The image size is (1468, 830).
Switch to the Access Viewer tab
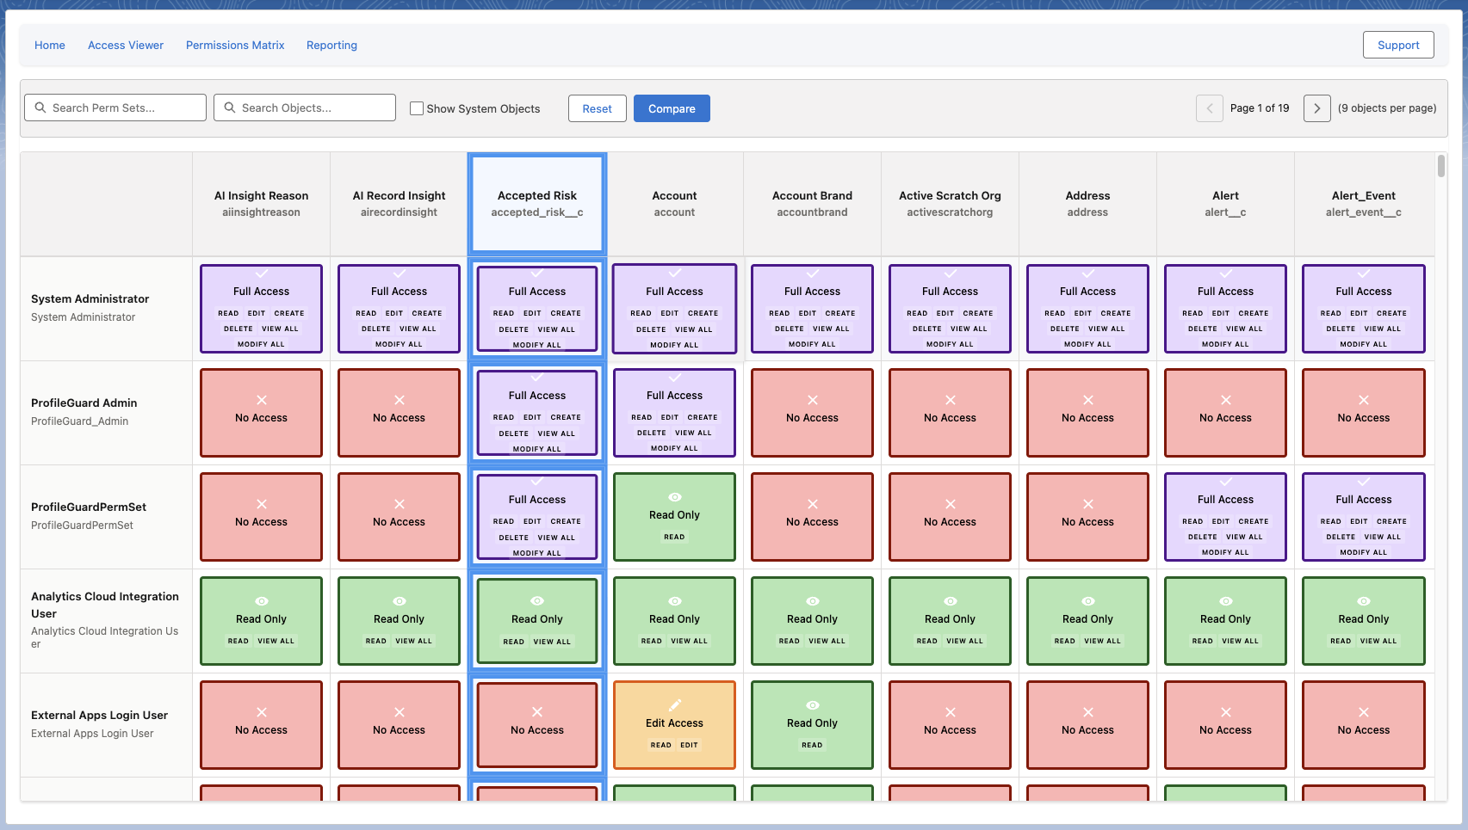pyautogui.click(x=126, y=45)
